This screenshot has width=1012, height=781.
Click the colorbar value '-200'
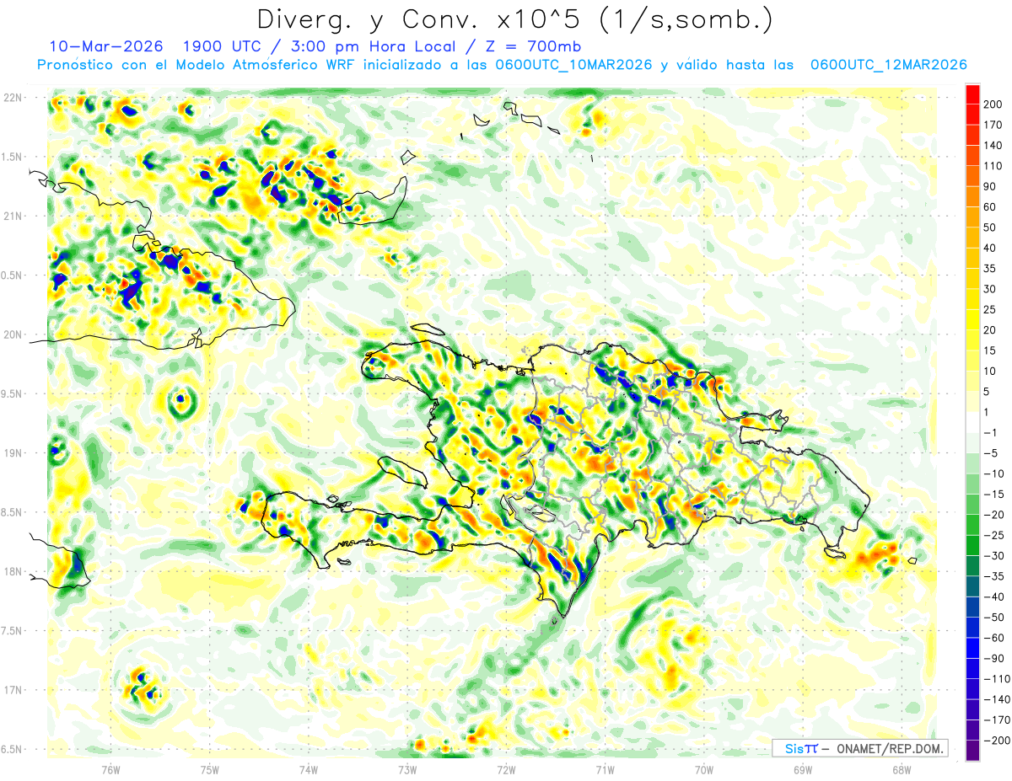point(997,741)
